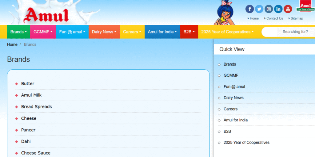Viewport: 315px width, 157px height.
Task: Expand the GCMMF menu dropdown
Action: pyautogui.click(x=43, y=32)
